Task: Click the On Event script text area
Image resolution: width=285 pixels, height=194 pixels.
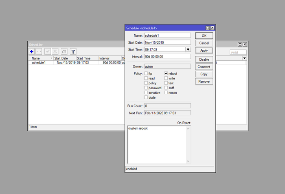Action: (x=157, y=145)
